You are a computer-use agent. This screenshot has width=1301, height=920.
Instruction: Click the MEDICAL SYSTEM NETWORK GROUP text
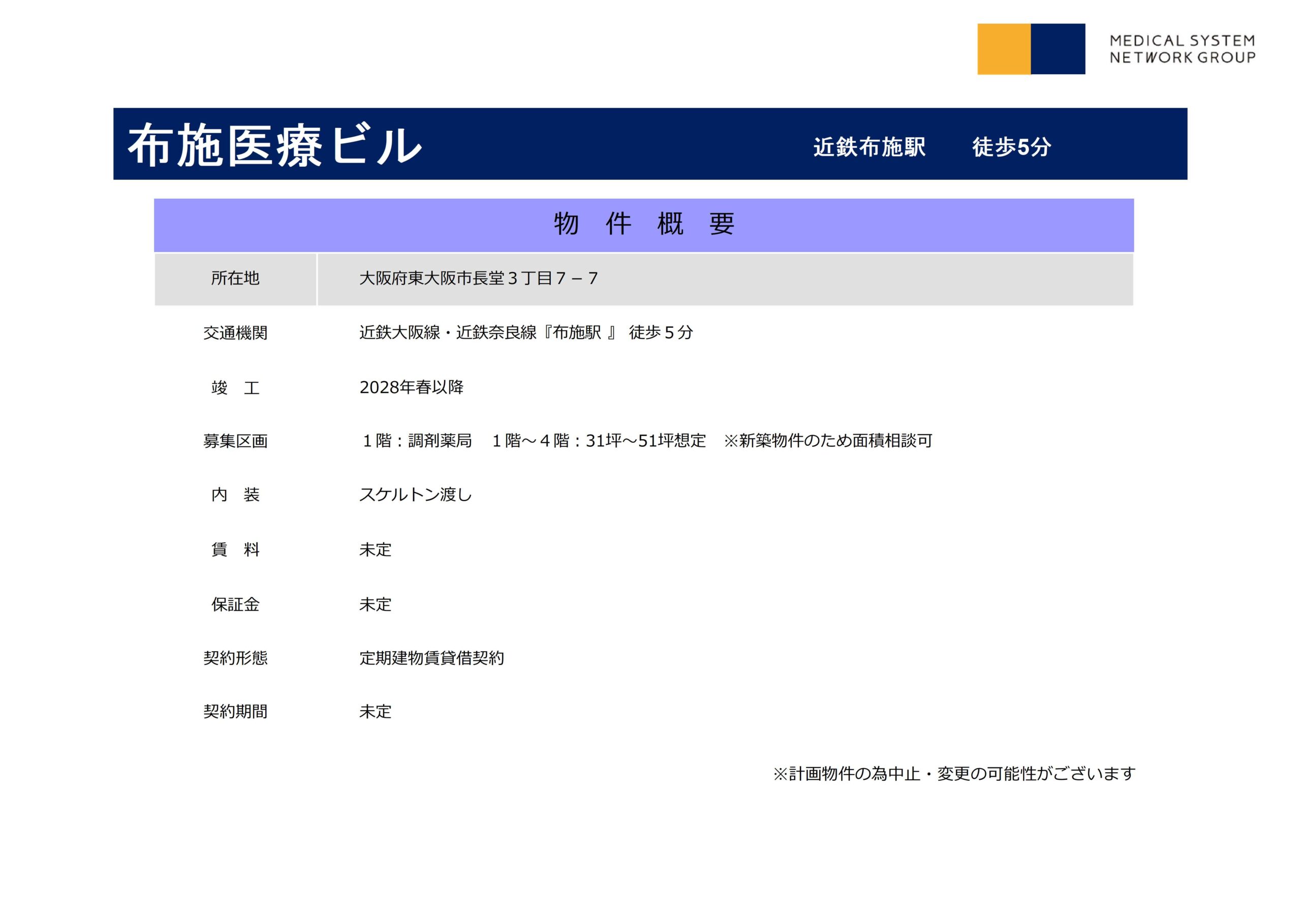tap(1182, 49)
